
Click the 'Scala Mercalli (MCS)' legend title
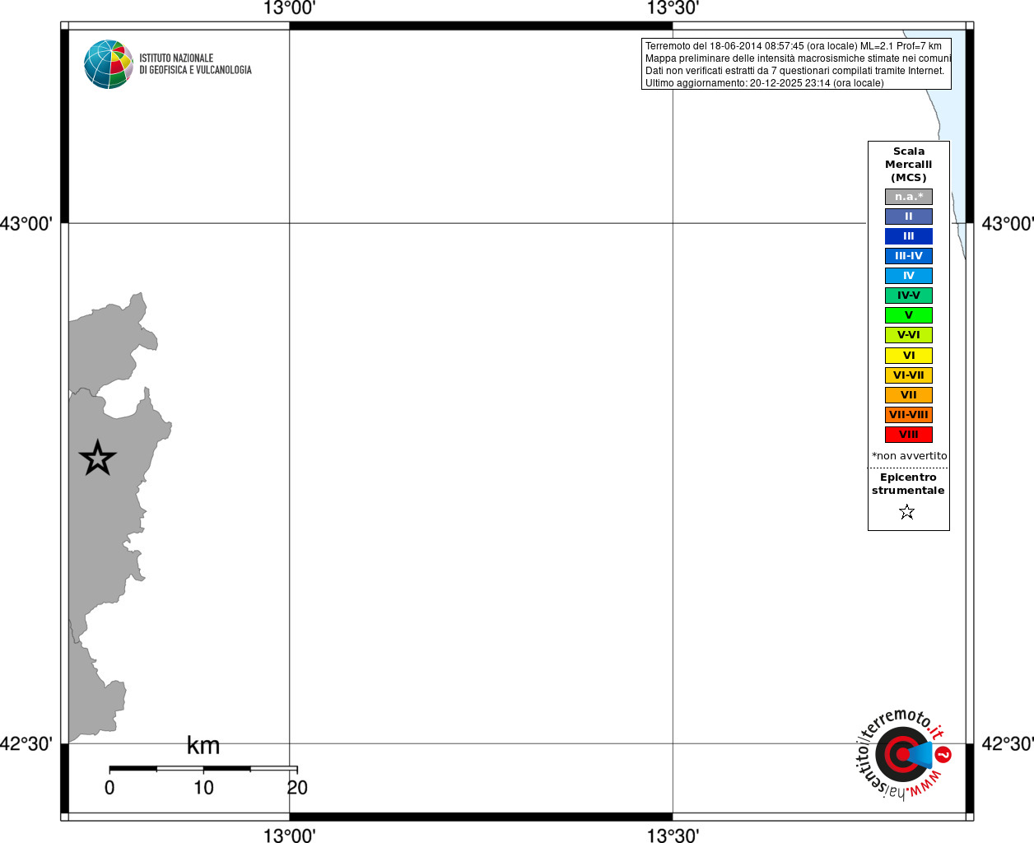click(909, 165)
